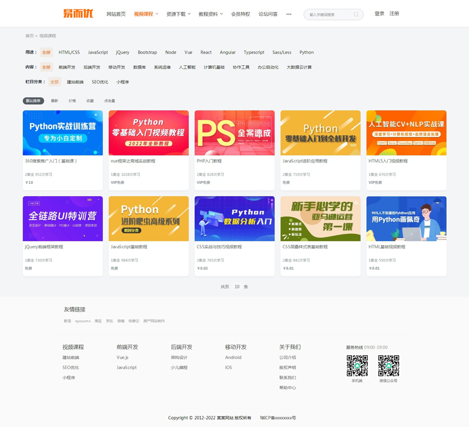Click the 易而优 site logo
This screenshot has width=469, height=427.
(x=78, y=14)
